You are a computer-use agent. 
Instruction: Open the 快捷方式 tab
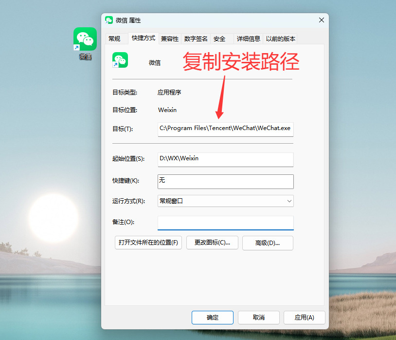pyautogui.click(x=144, y=38)
